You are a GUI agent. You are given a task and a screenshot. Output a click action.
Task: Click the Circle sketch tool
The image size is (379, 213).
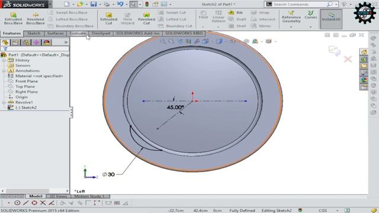(x=17, y=203)
